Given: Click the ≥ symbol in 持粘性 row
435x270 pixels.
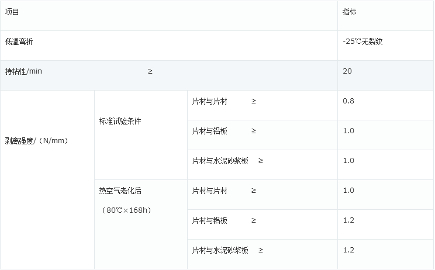Looking at the screenshot, I should tap(150, 71).
